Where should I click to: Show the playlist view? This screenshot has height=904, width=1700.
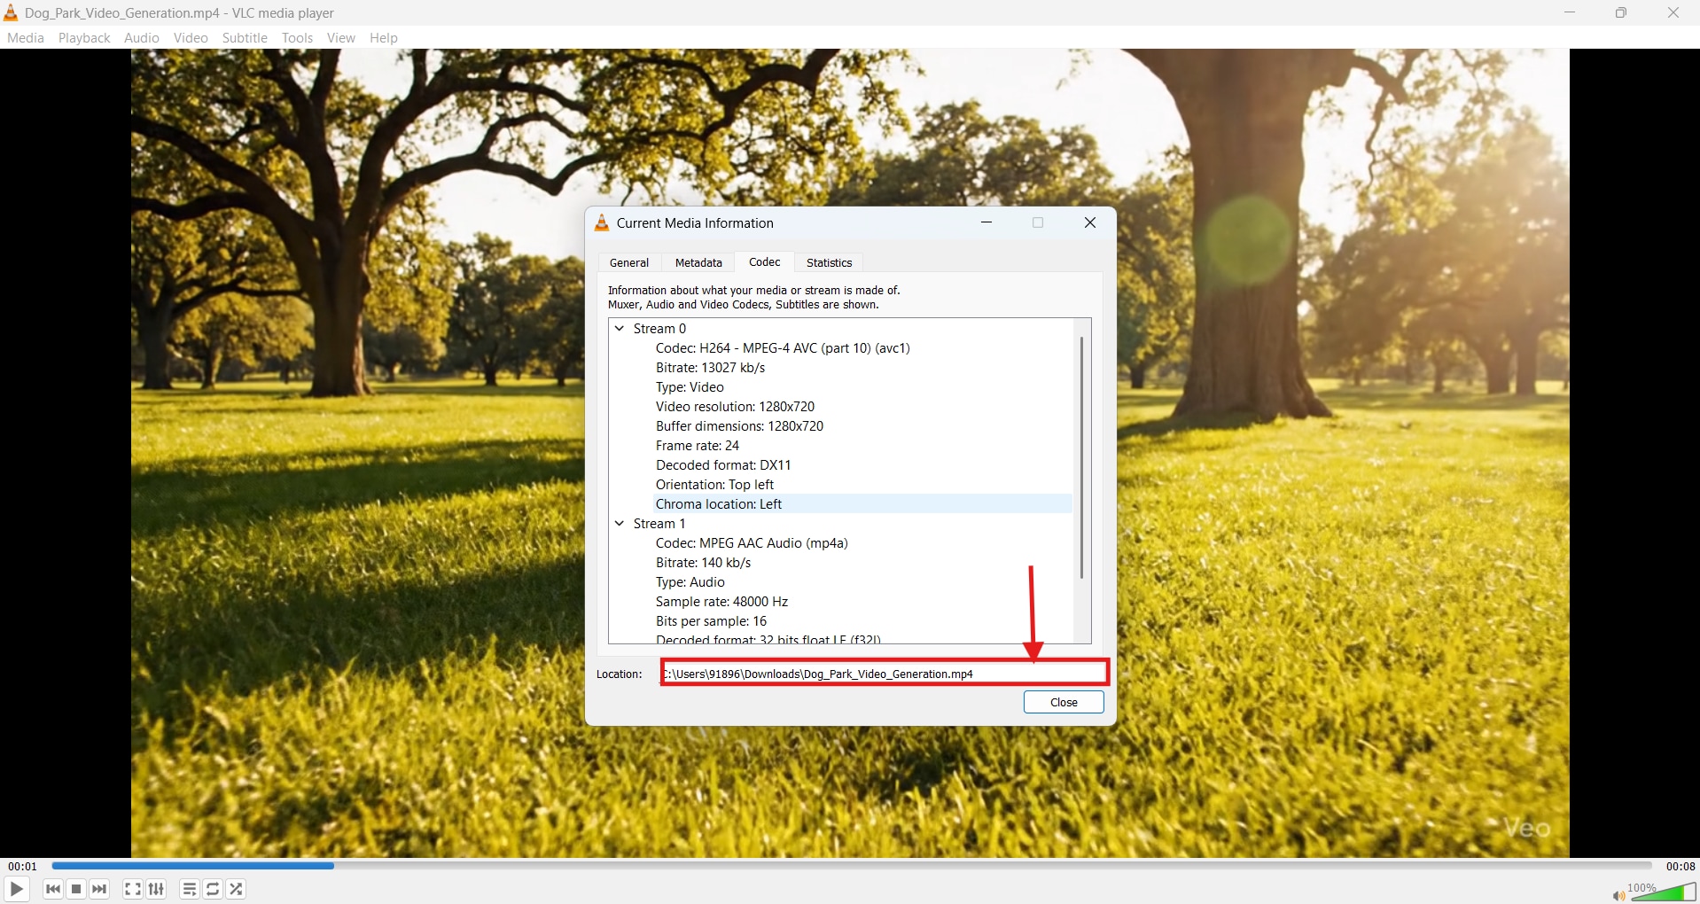pyautogui.click(x=189, y=889)
